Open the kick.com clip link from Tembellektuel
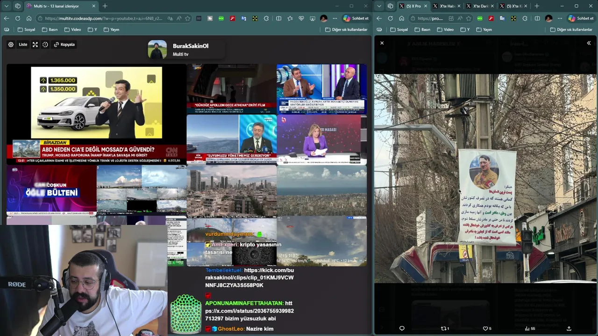 point(249,278)
